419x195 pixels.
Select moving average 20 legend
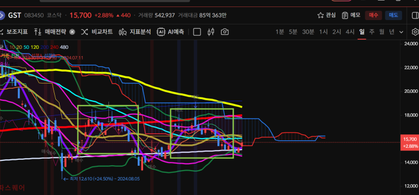[19, 47]
